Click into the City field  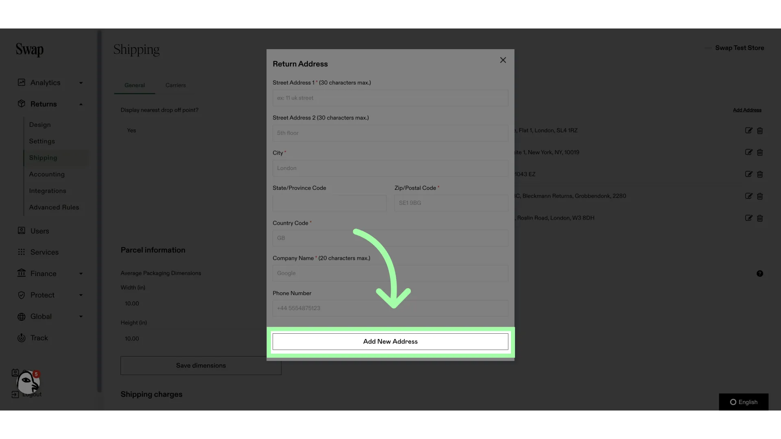tap(390, 168)
